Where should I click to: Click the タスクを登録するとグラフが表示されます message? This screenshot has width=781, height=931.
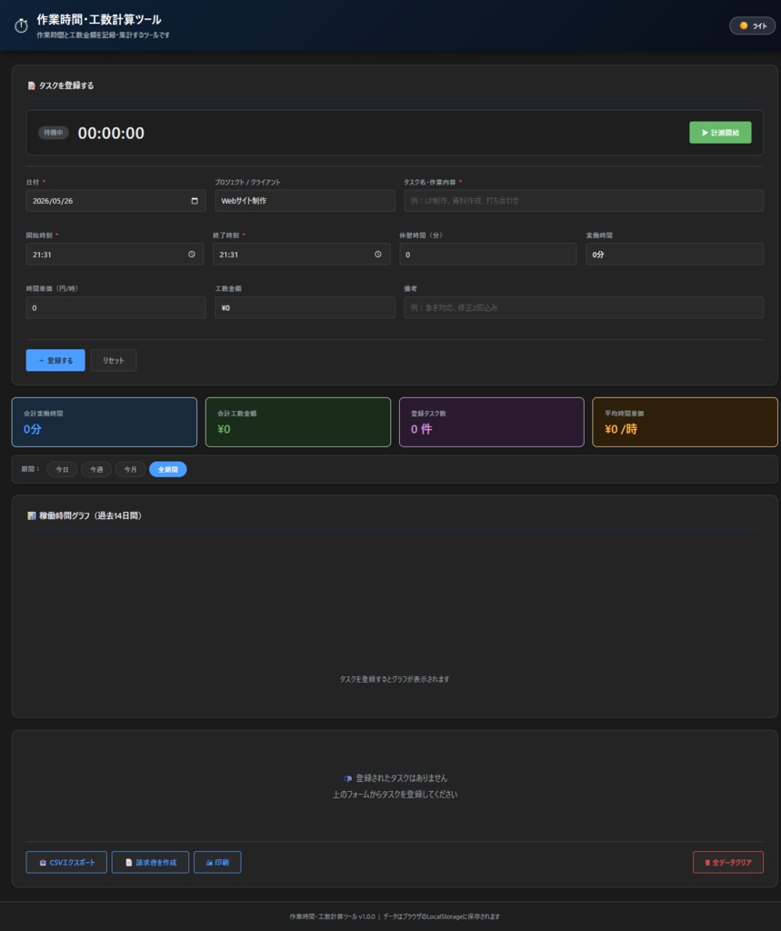(x=395, y=679)
